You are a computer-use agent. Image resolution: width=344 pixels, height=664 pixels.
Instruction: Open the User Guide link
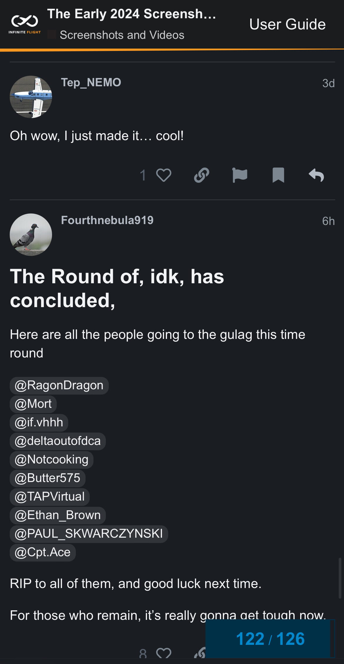click(x=287, y=24)
